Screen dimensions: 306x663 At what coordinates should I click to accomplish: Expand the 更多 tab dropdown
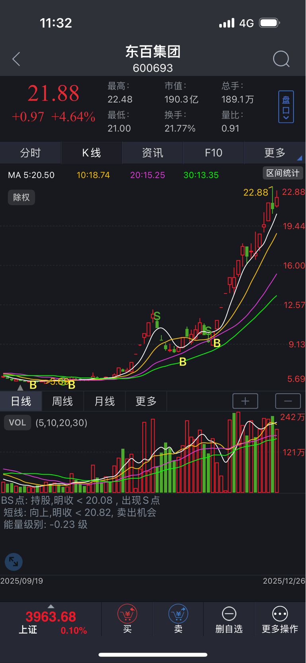pos(275,153)
